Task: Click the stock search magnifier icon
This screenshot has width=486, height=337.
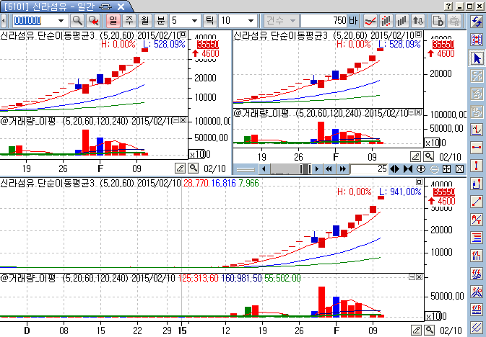Action: tap(77, 20)
